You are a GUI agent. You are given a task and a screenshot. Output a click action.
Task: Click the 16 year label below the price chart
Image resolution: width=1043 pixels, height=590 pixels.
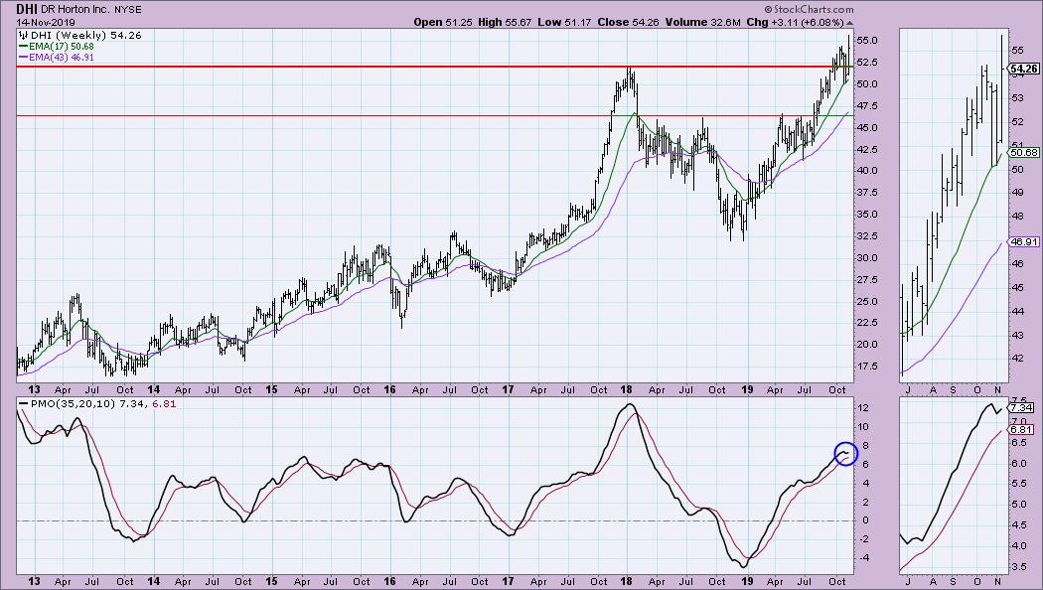point(389,389)
